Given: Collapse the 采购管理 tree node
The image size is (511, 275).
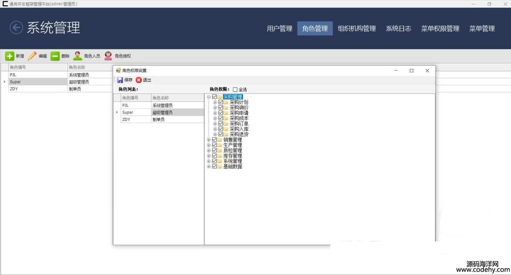Looking at the screenshot, I should [x=209, y=97].
